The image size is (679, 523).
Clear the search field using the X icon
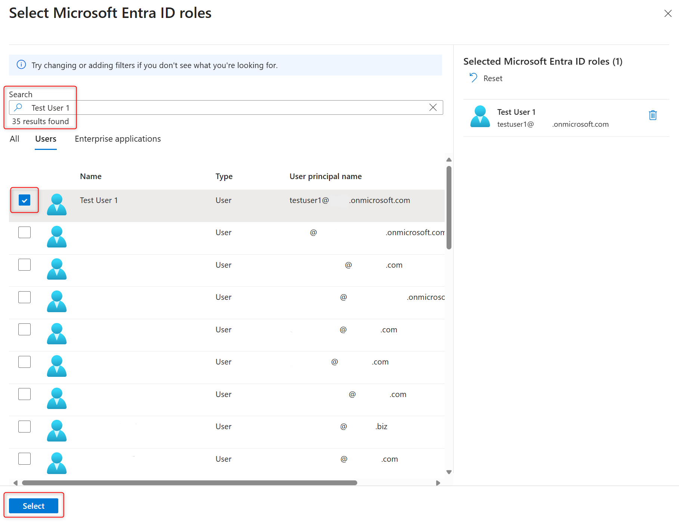tap(433, 108)
